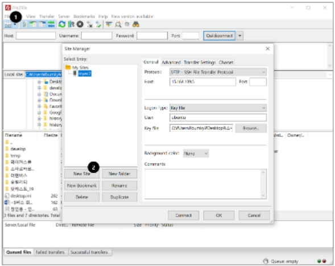Open the Server menu
The image size is (335, 266).
coord(64,16)
